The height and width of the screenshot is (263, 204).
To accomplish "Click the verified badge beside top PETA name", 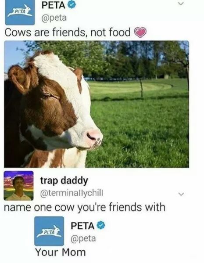I will pos(72,5).
